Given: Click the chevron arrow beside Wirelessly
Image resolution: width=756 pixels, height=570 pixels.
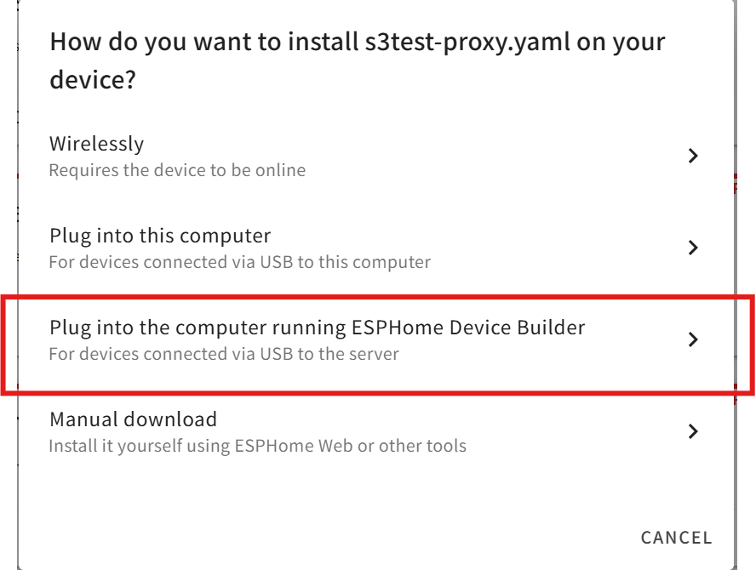Looking at the screenshot, I should pyautogui.click(x=693, y=156).
